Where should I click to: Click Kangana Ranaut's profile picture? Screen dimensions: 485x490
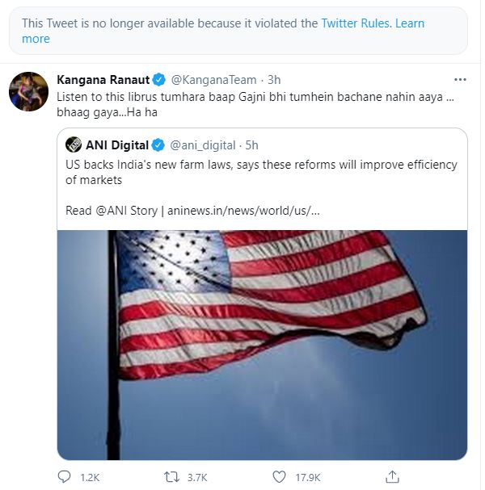(29, 91)
